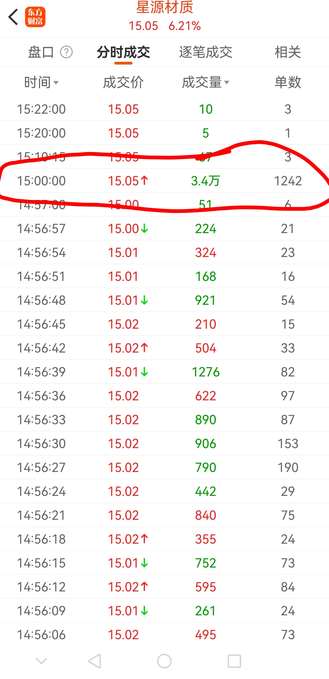Sort by 时间 column dropdown arrow
The width and height of the screenshot is (329, 679).
point(56,82)
